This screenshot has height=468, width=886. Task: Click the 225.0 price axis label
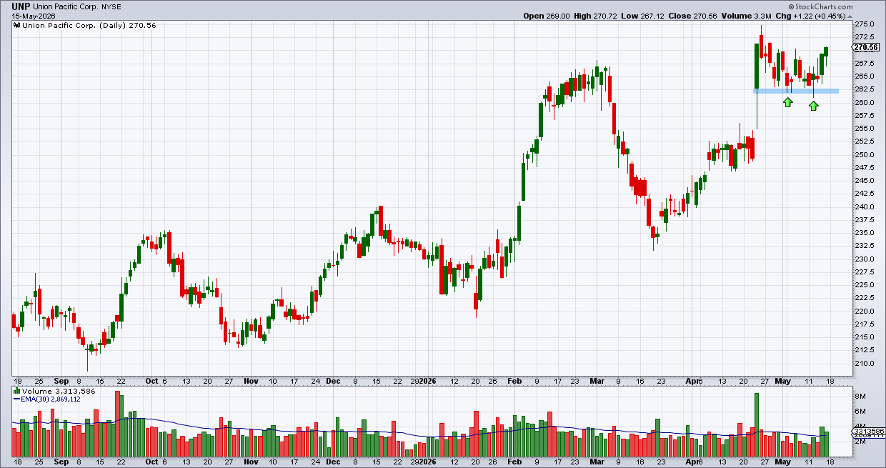point(863,284)
